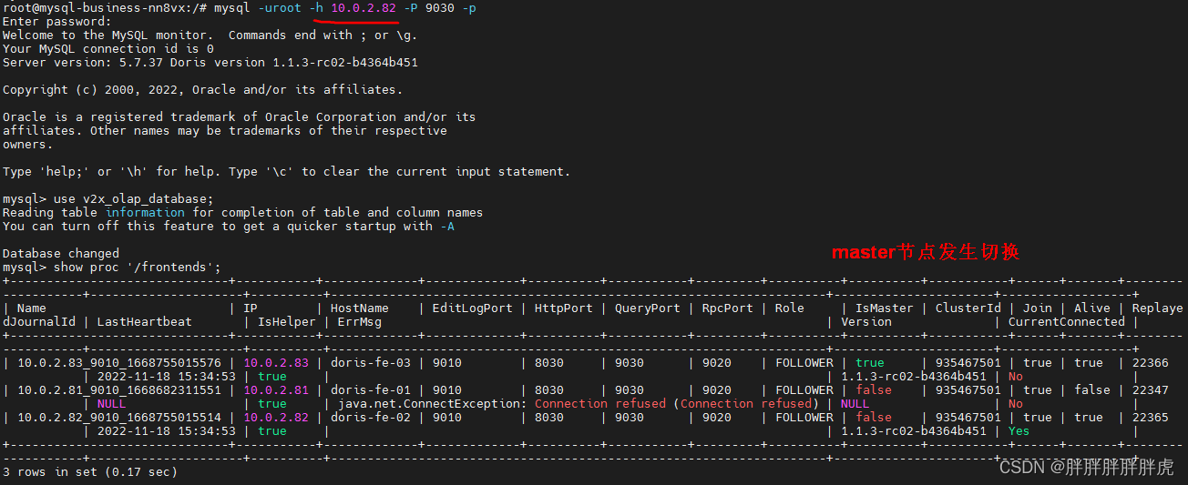Select the QueryPort column header
Screen dimensions: 1188x485
pyautogui.click(x=647, y=308)
